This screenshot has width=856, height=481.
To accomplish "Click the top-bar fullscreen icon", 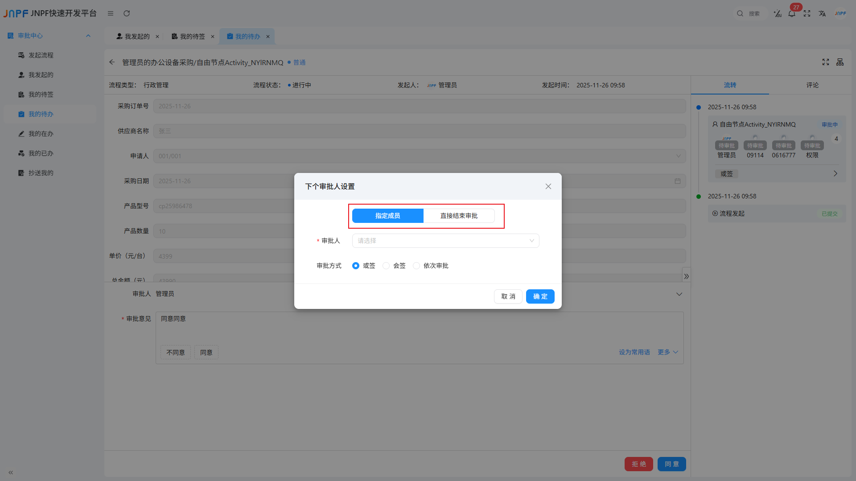I will (x=807, y=14).
